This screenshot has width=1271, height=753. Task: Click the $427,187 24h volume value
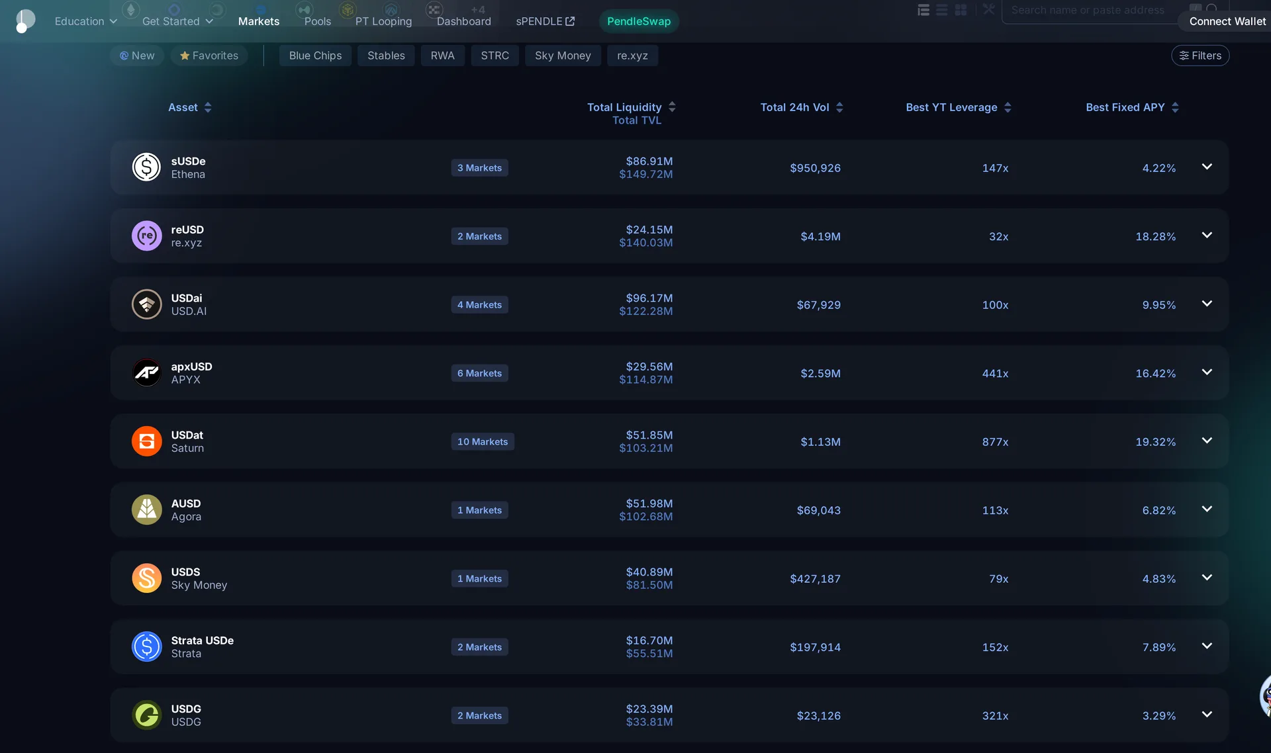pos(815,579)
